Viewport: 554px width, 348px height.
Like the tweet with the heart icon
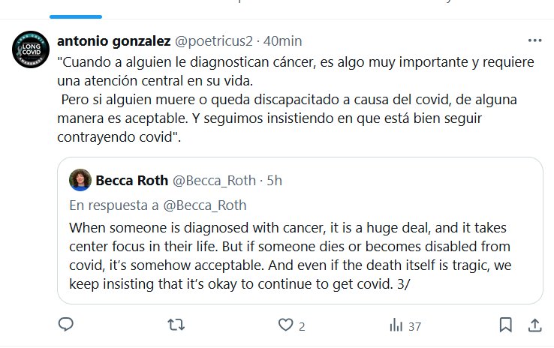(x=285, y=325)
